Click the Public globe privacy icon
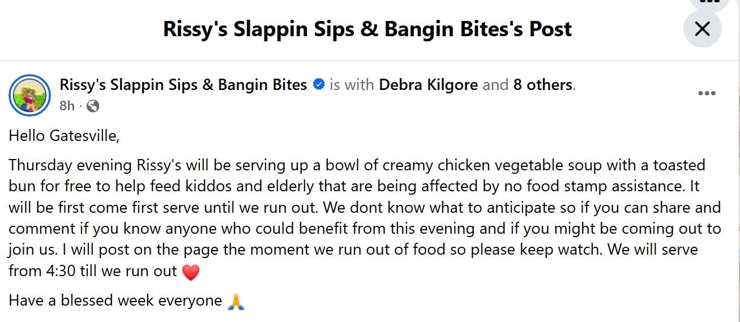Screen dimensions: 740x322 (93, 106)
